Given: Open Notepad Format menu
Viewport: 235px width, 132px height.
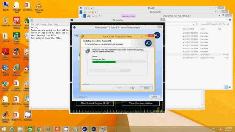Looking at the screenshot, I should [x=43, y=24].
